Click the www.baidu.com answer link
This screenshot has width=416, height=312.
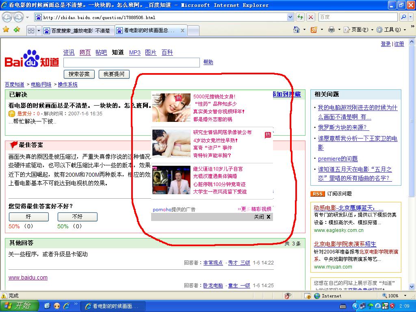click(x=28, y=277)
